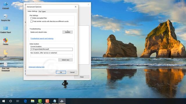Open Task View from the taskbar
The width and height of the screenshot is (186, 104).
(x=18, y=101)
